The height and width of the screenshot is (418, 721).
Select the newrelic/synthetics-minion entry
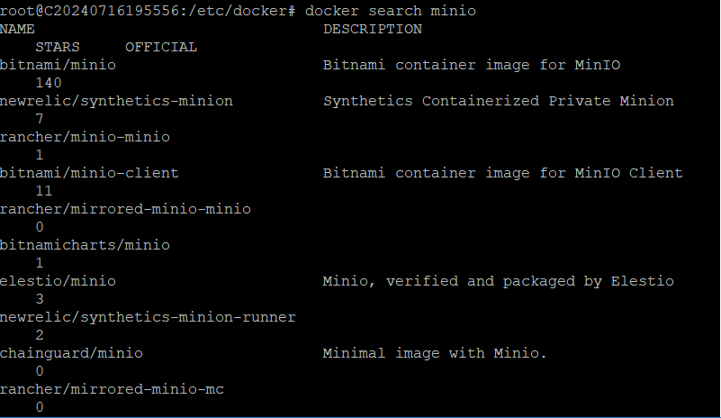(116, 101)
